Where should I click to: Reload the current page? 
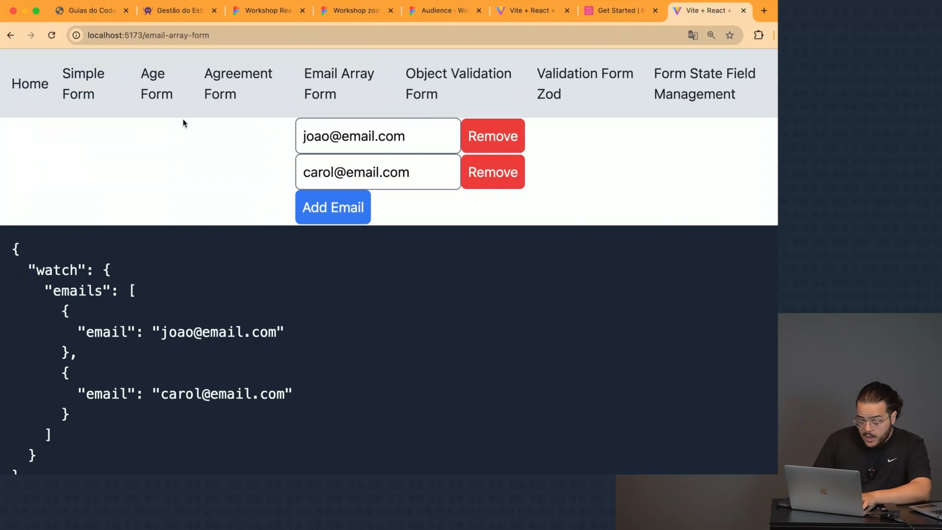tap(52, 35)
